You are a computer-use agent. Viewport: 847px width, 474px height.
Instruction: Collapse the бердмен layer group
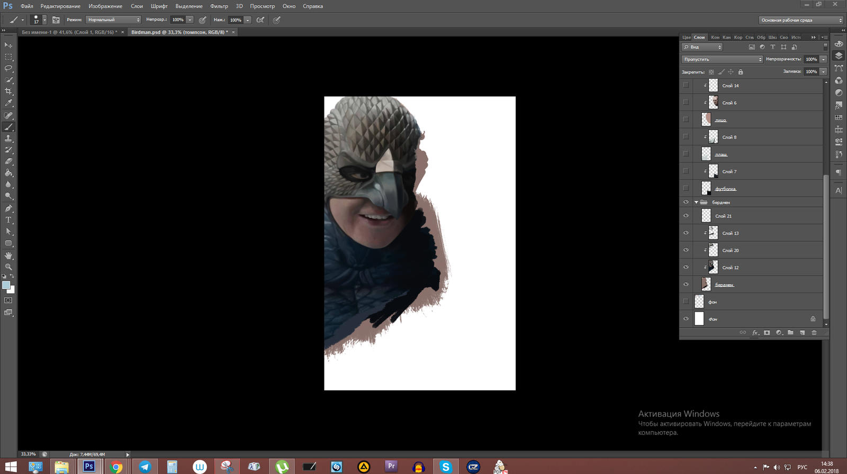696,202
